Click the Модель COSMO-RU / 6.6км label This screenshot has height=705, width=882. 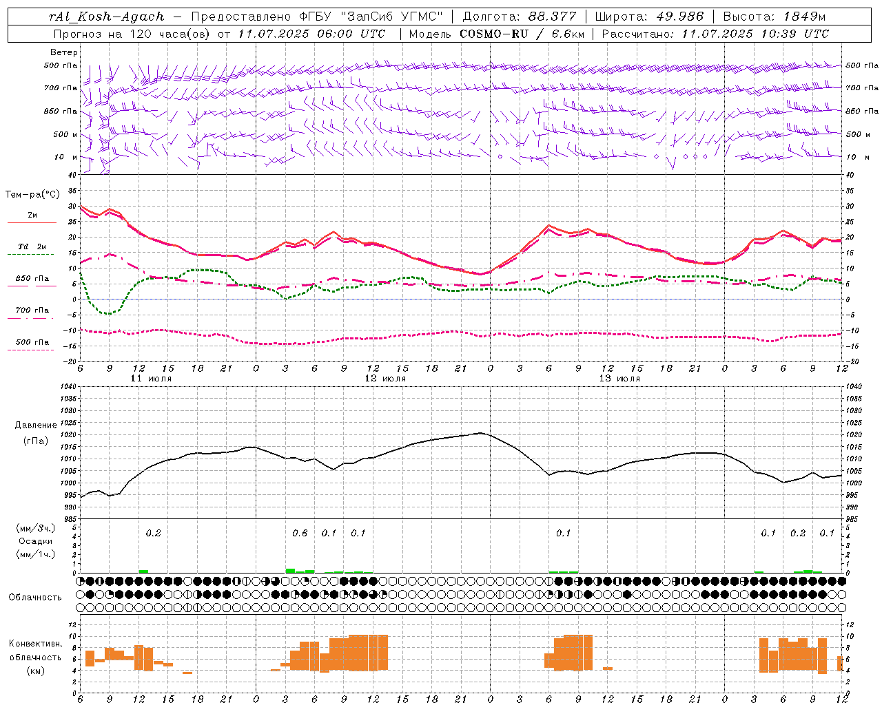(x=496, y=34)
